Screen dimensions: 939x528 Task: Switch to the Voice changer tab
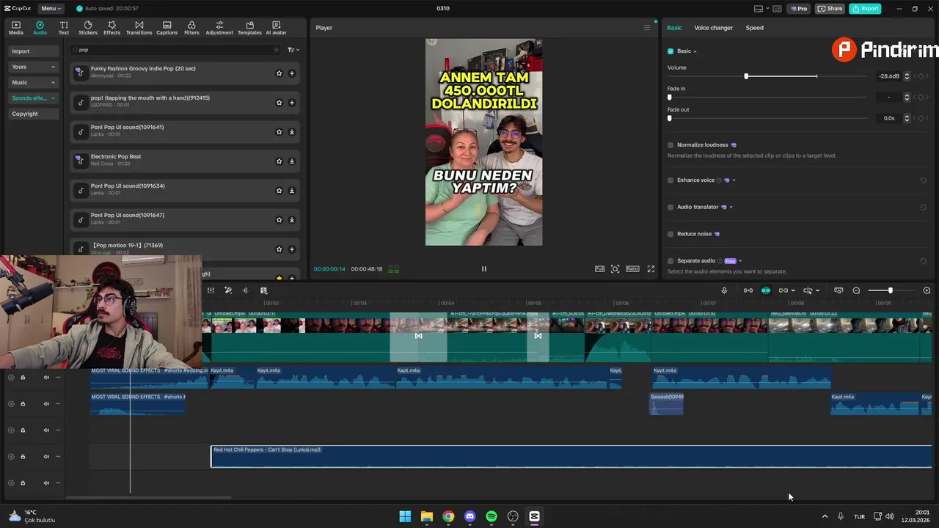point(713,28)
